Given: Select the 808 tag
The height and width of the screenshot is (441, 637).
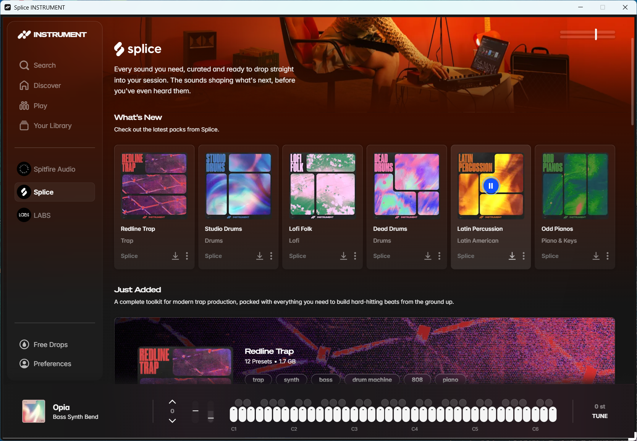Looking at the screenshot, I should 417,380.
